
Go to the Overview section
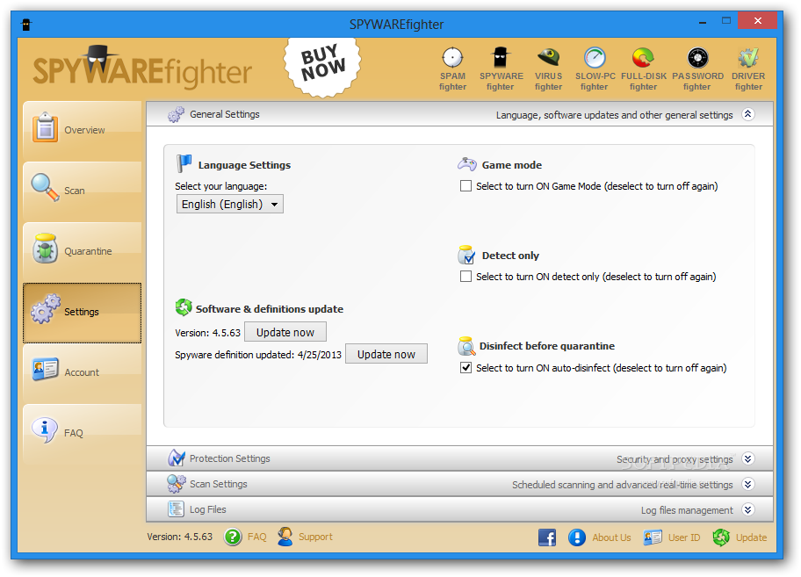pos(83,130)
